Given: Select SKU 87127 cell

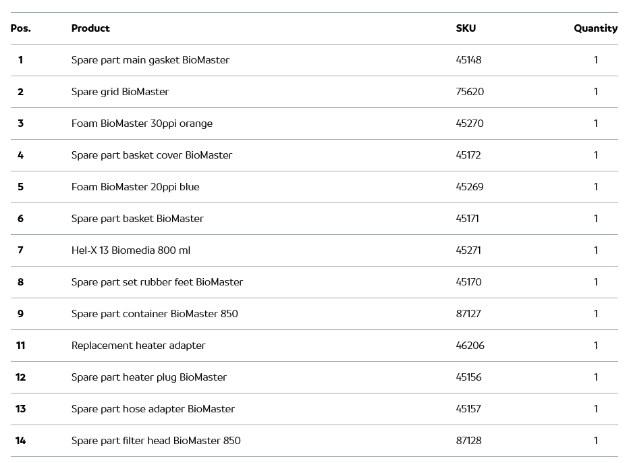Looking at the screenshot, I should click(468, 314).
